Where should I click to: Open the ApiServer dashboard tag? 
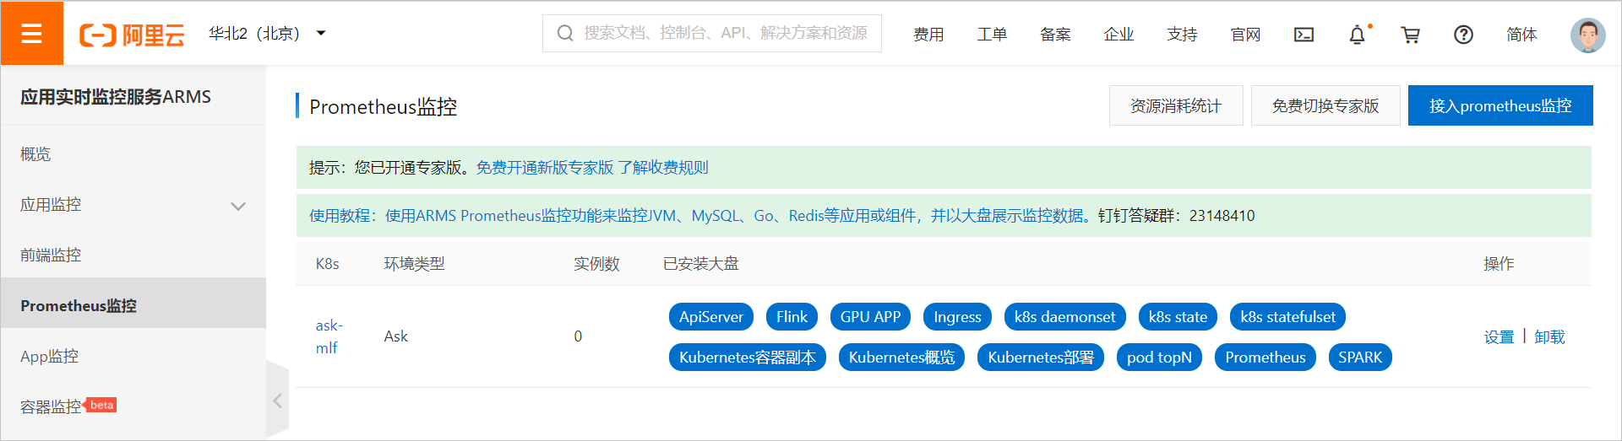711,317
